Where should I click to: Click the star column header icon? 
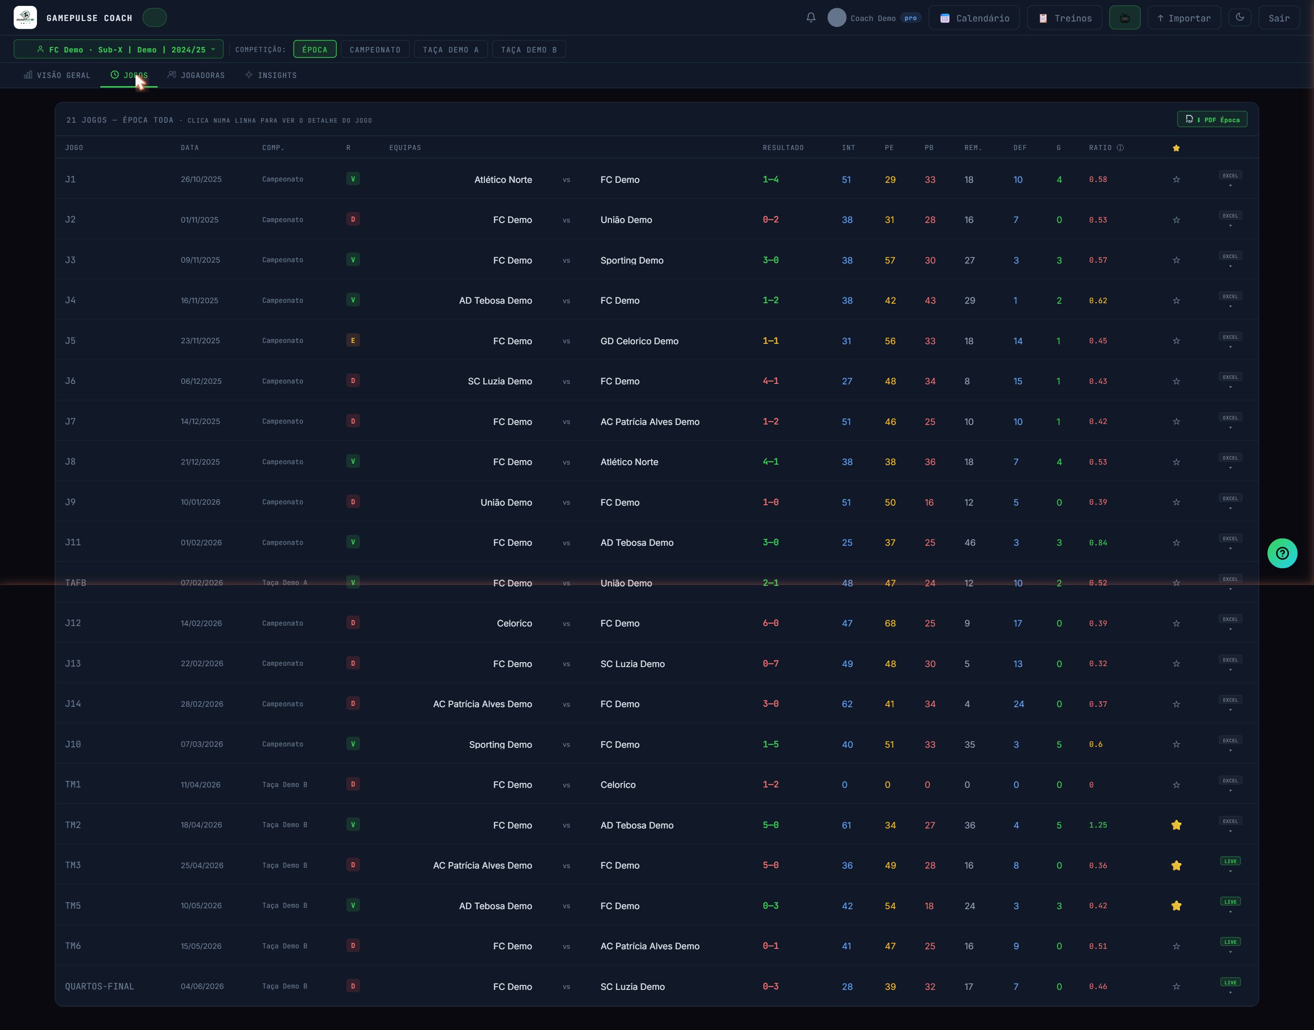pos(1176,148)
